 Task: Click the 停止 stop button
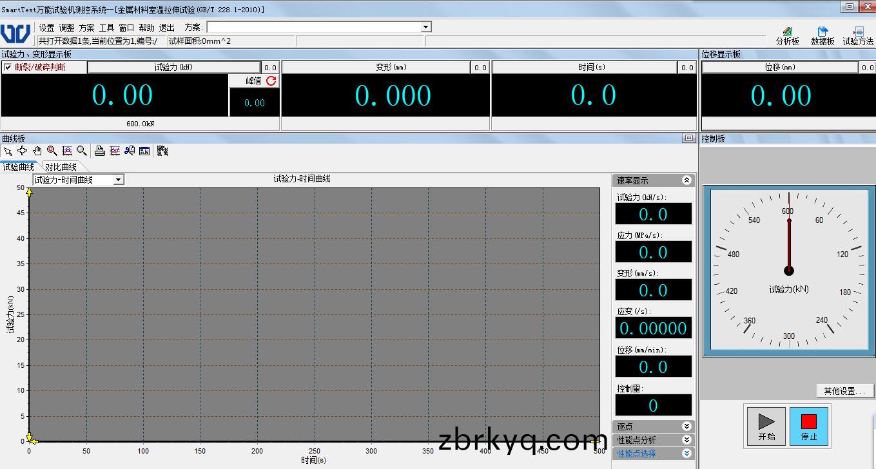point(809,426)
